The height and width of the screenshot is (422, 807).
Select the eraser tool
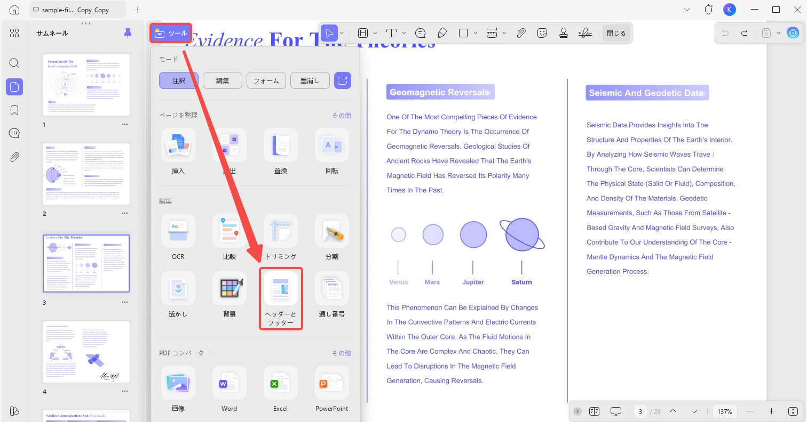point(442,33)
